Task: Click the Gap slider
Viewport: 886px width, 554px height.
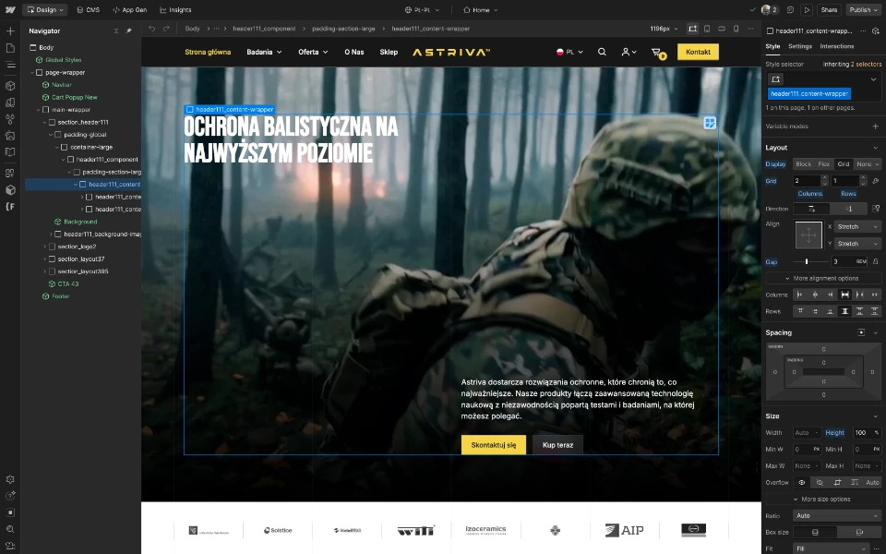Action: (x=809, y=261)
